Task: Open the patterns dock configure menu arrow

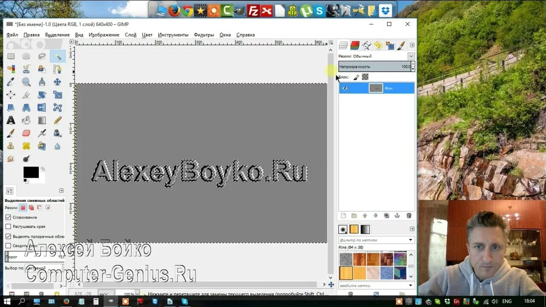Action: coord(412,229)
